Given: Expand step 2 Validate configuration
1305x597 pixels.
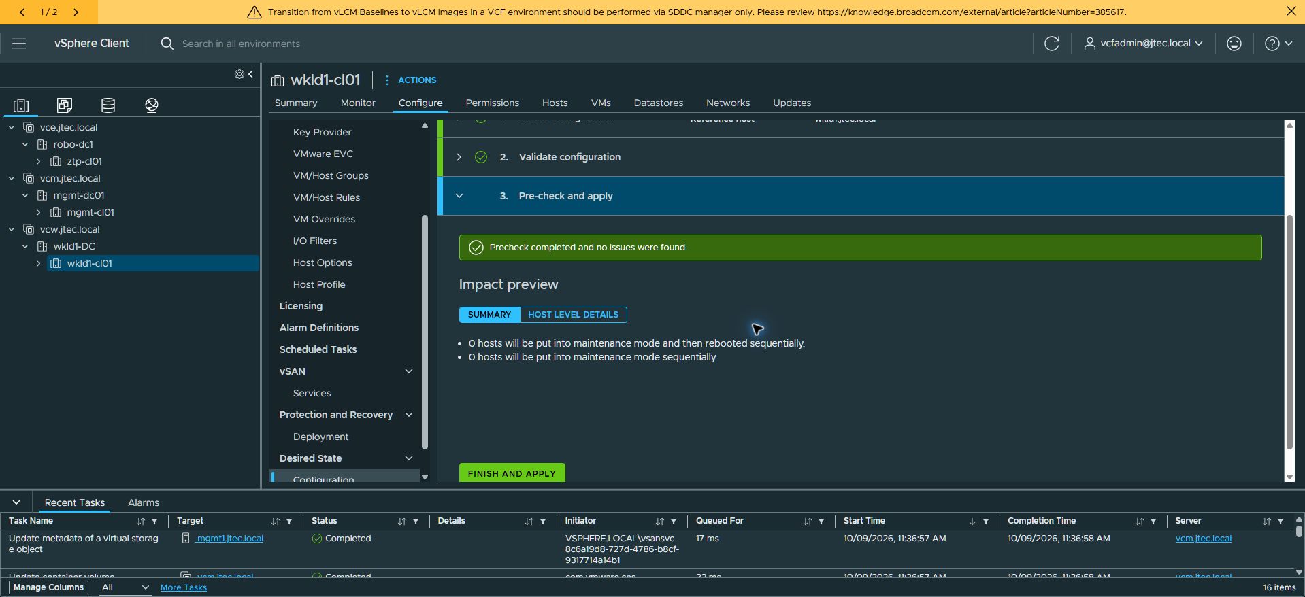Looking at the screenshot, I should (459, 157).
